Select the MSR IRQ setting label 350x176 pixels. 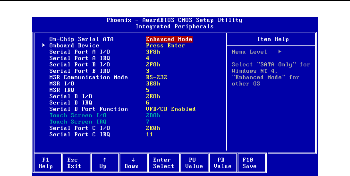click(x=62, y=90)
